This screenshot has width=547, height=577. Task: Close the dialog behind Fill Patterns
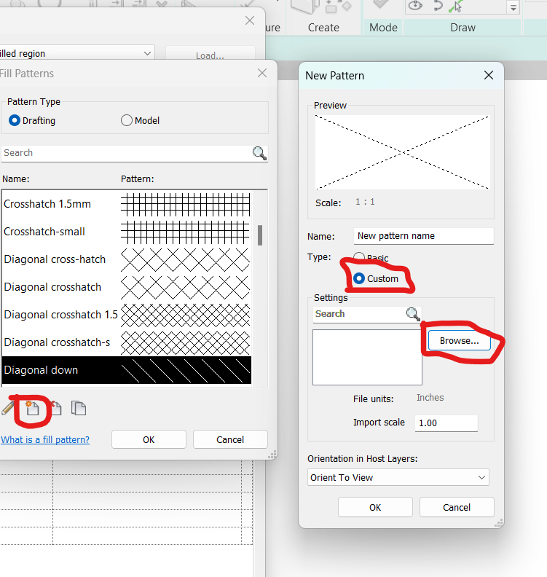coord(250,20)
